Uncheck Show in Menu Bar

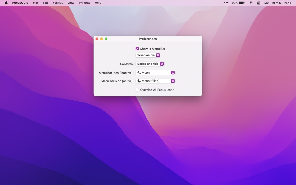pos(137,49)
